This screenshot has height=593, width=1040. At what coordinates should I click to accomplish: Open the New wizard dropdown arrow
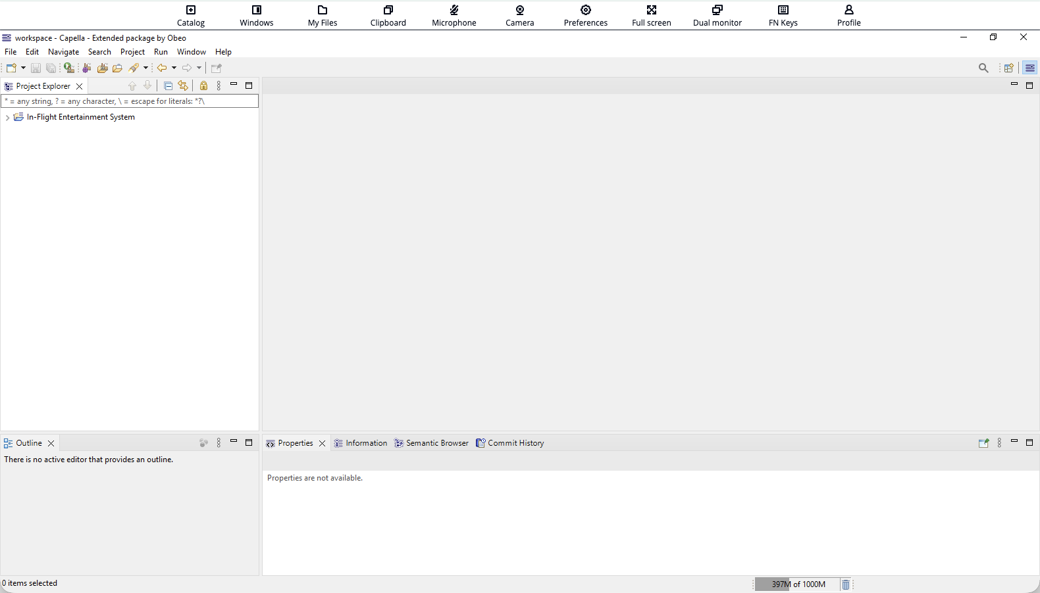[23, 68]
